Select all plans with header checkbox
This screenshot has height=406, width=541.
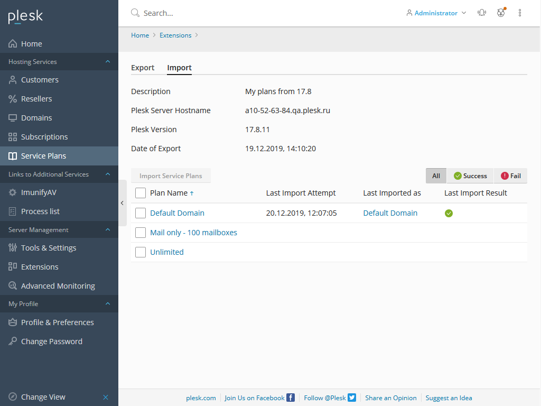click(141, 193)
